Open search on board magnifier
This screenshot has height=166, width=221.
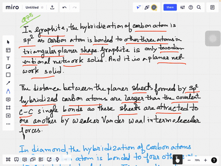tap(199, 7)
